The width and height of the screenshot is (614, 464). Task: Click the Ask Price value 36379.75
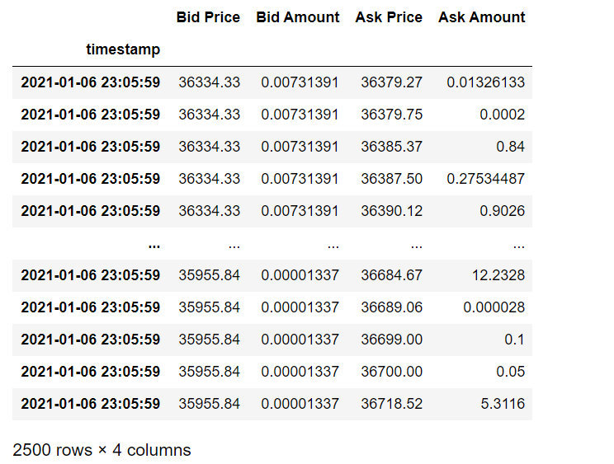point(391,115)
